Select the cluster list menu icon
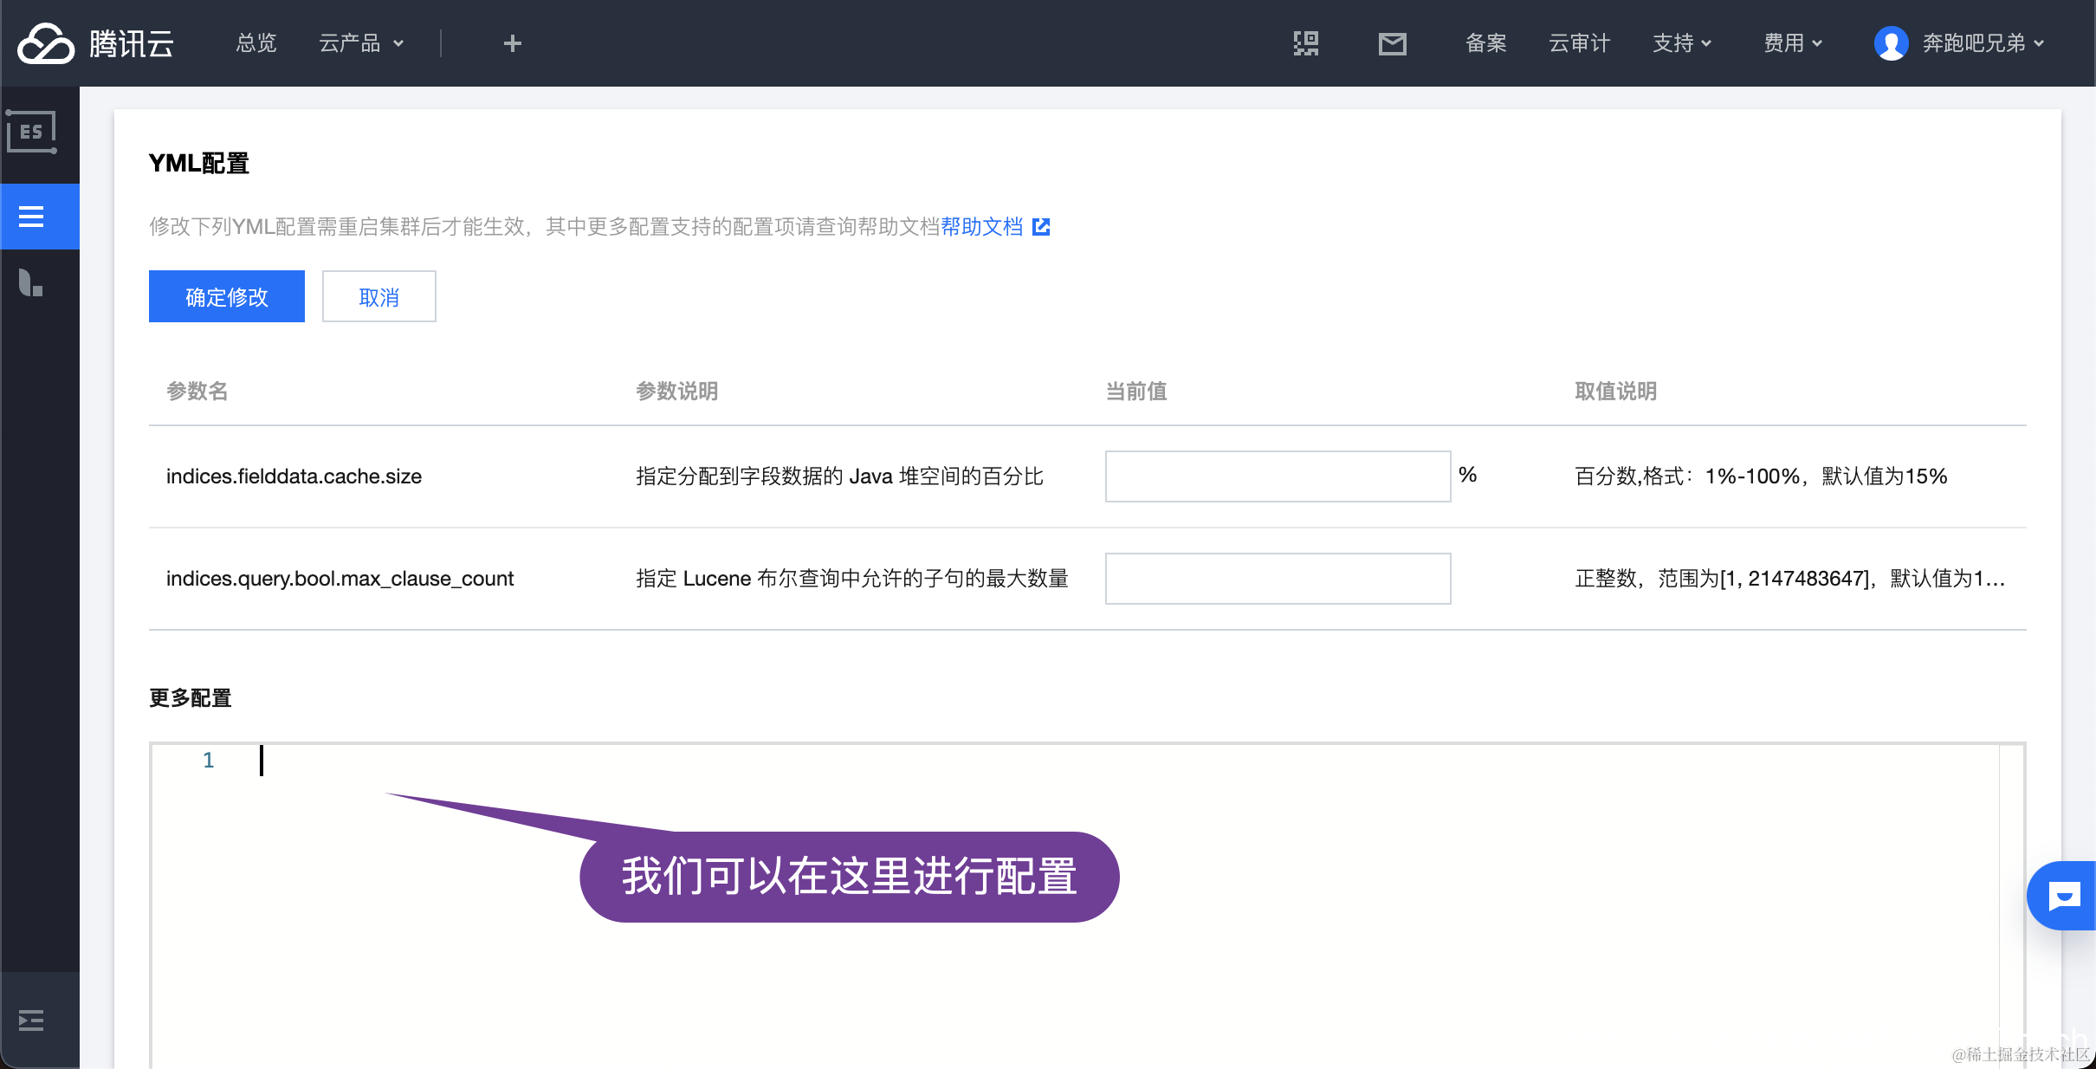This screenshot has height=1069, width=2096. coord(32,217)
